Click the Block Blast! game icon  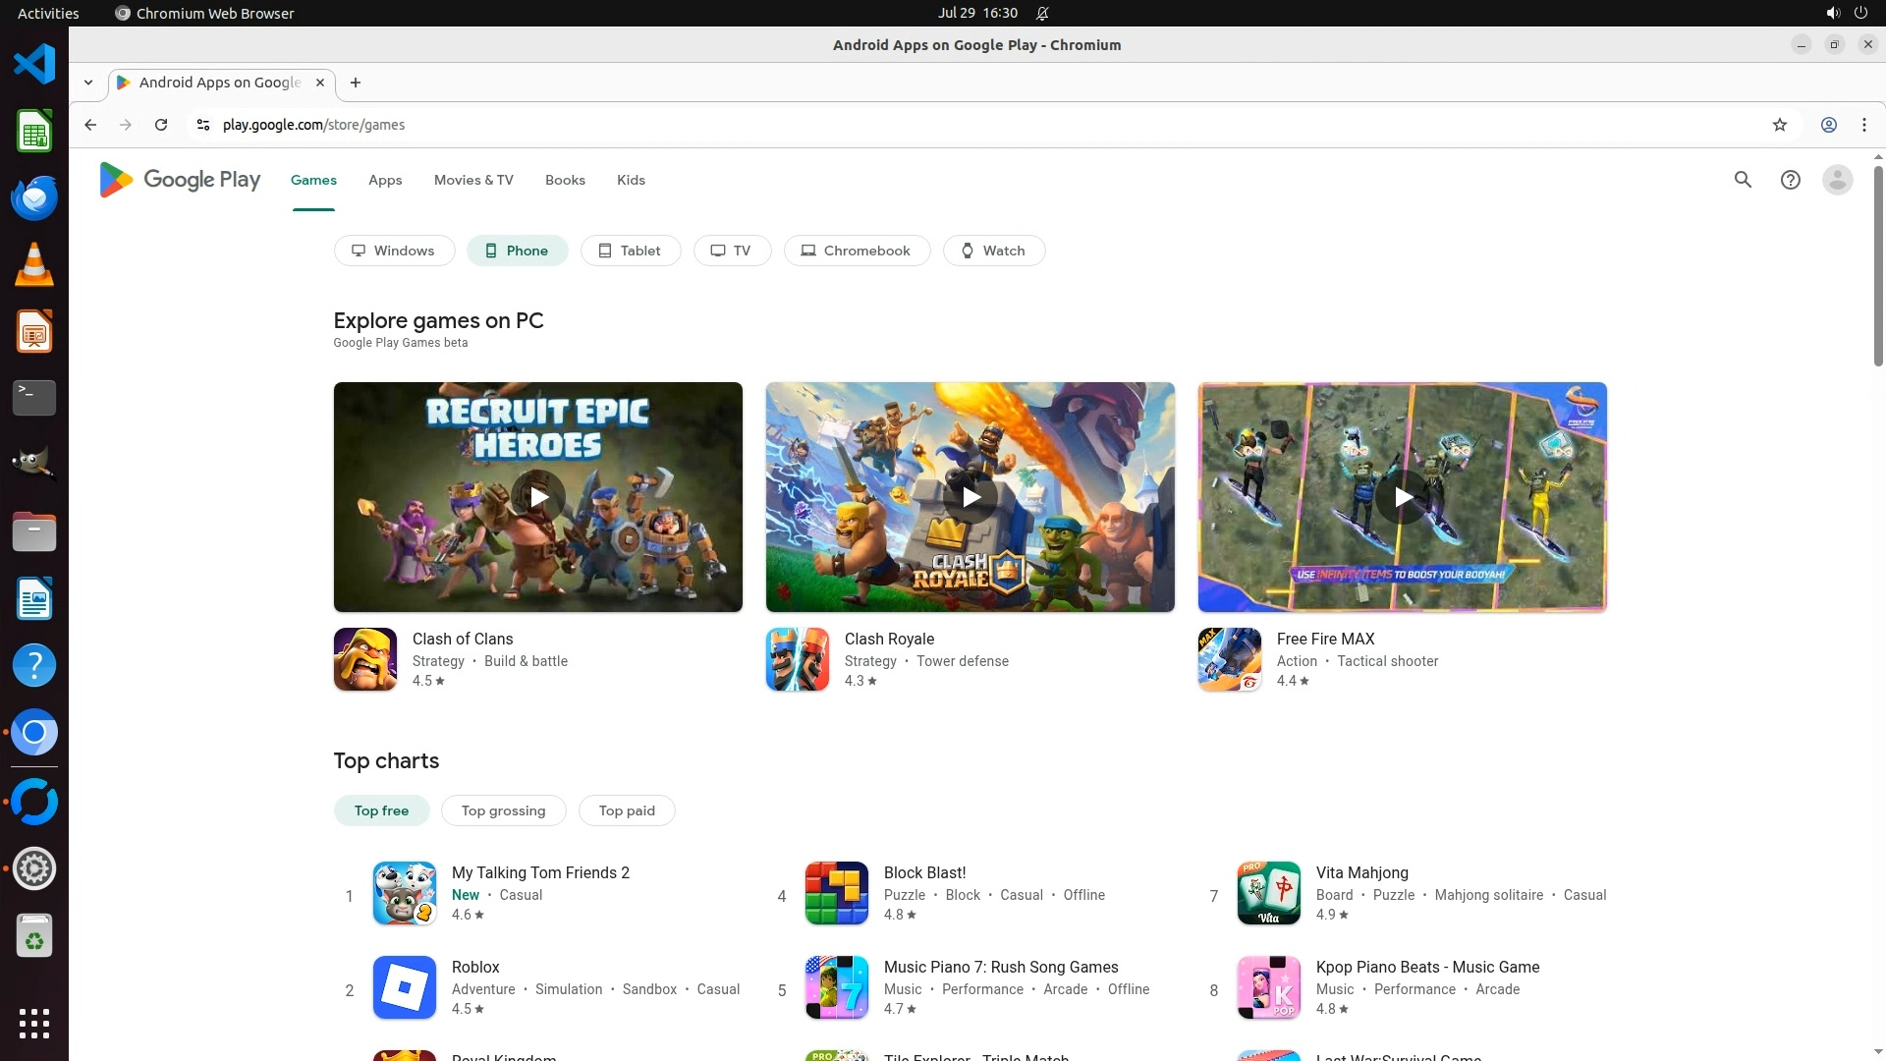point(837,893)
